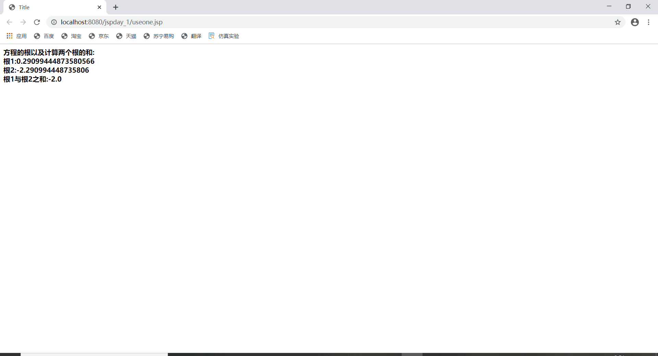Open the 天猫 bookmark
Image resolution: width=658 pixels, height=356 pixels.
[126, 36]
